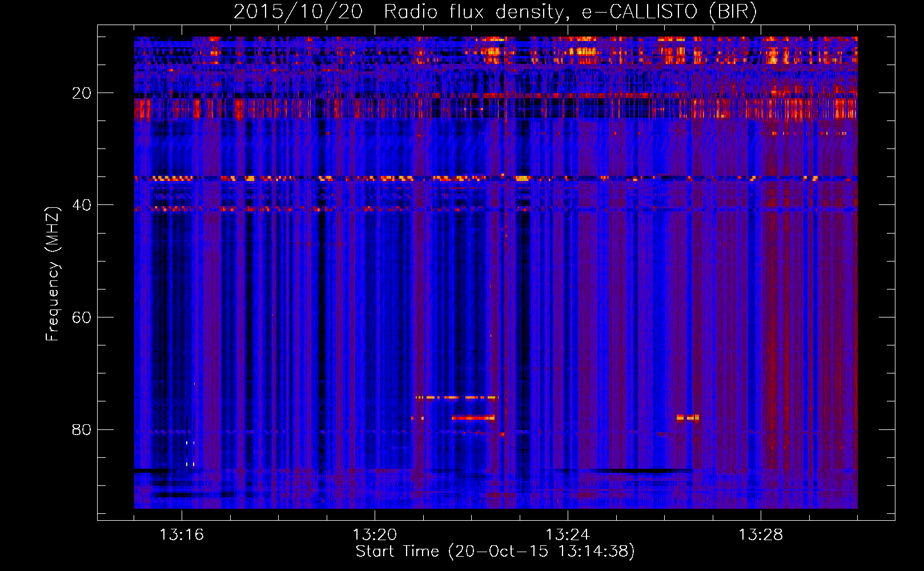924x571 pixels.
Task: Click the plot title '2015/10/20 Radio flux density'
Action: tap(496, 12)
